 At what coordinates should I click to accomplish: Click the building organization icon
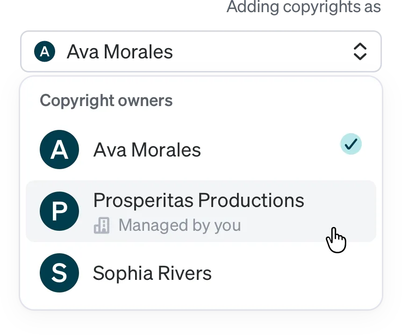tap(101, 226)
